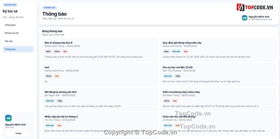Click Ghim tag on Bảo trì thang máy card
Image resolution: width=280 pixels, height=139 pixels.
click(x=48, y=51)
